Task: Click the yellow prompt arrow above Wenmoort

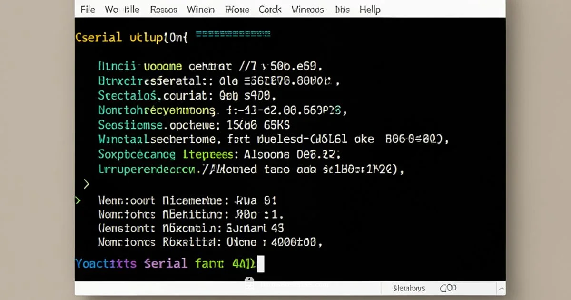Action: [x=86, y=183]
